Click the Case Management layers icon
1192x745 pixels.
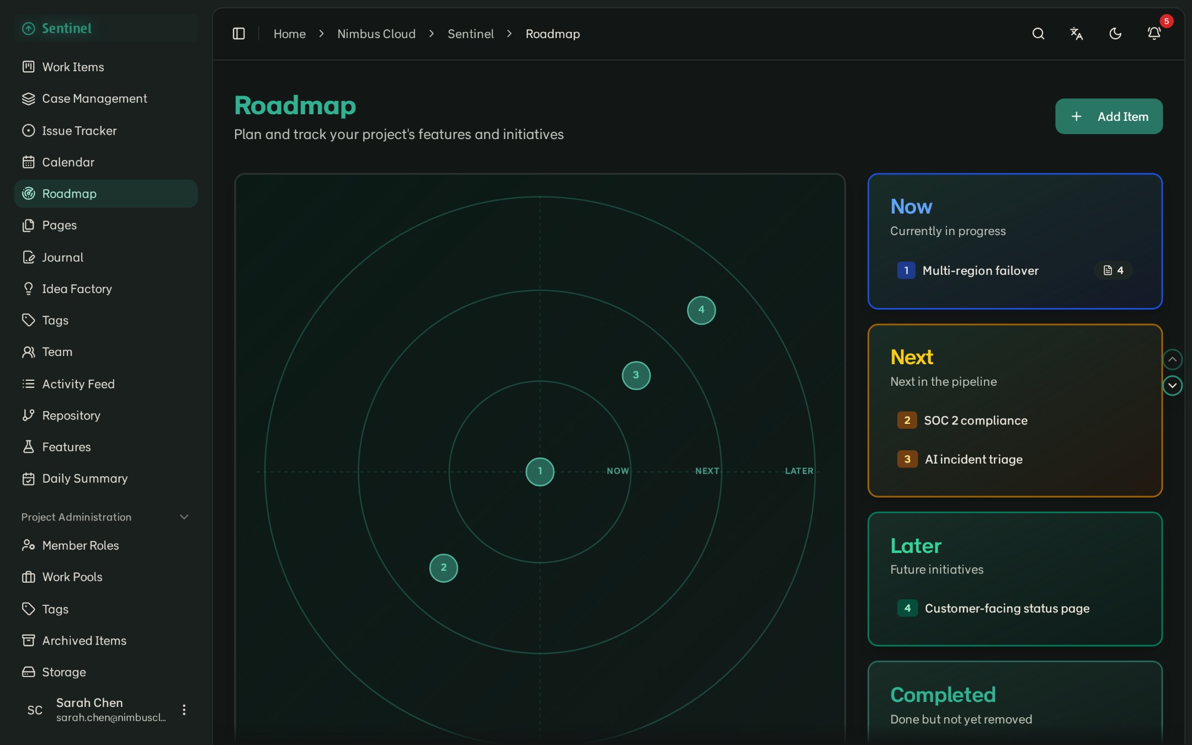tap(28, 98)
